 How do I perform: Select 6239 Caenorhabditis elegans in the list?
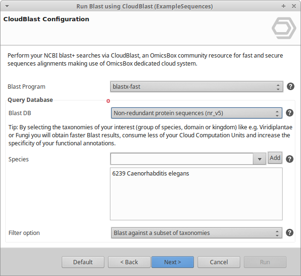pyautogui.click(x=150, y=174)
